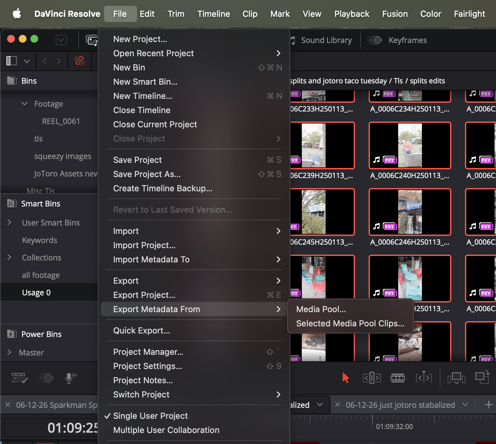Click the timeline ruler at 01:09:32:00
Screen dimensions: 496x444
tap(394, 427)
